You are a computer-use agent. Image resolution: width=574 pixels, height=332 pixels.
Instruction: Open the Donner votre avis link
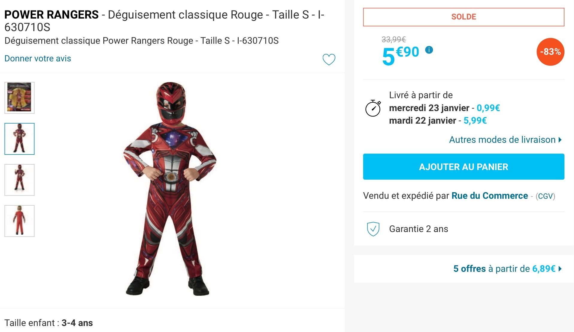38,58
